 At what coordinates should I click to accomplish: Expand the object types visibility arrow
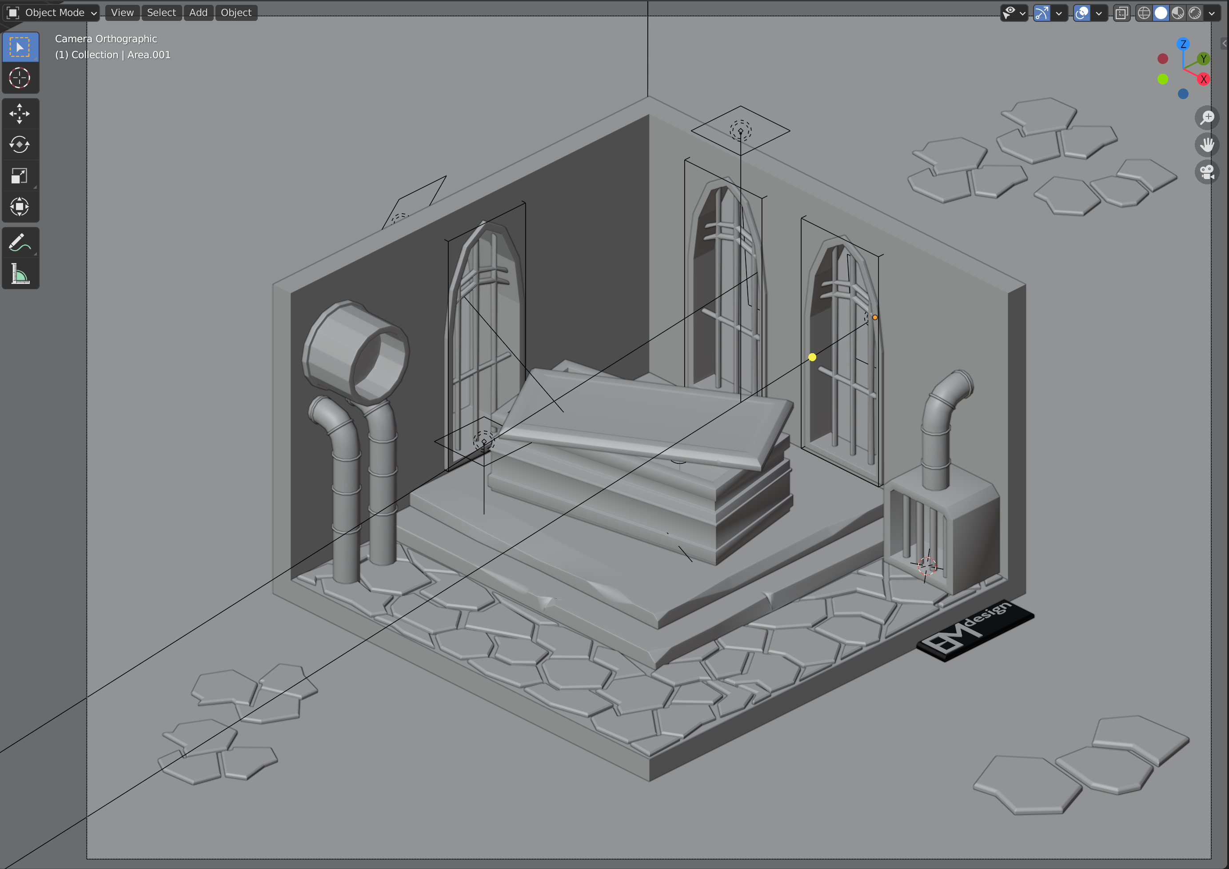click(1023, 13)
